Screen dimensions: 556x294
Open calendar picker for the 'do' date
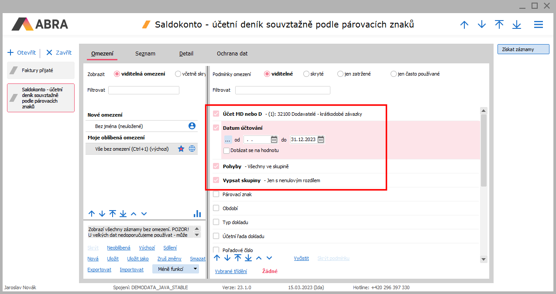click(x=321, y=140)
